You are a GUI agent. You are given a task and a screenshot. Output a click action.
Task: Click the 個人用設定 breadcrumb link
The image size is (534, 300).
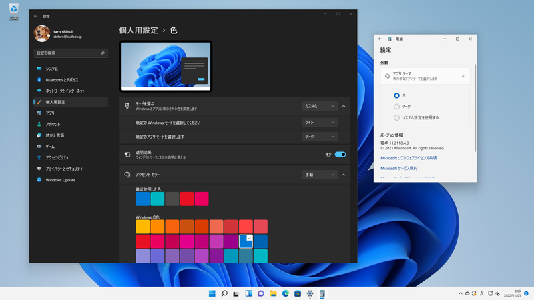click(138, 30)
